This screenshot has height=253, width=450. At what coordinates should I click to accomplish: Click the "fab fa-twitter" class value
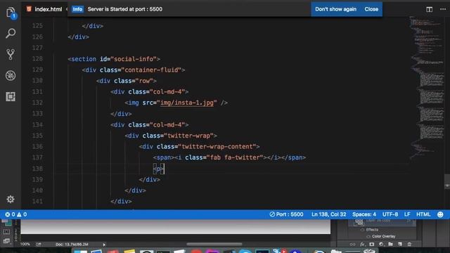point(235,157)
